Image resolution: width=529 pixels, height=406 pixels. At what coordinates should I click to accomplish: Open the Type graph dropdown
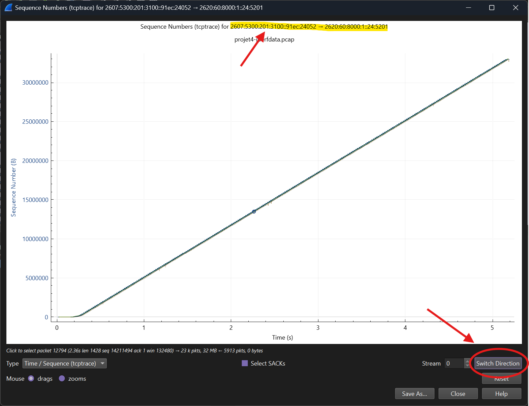[64, 363]
